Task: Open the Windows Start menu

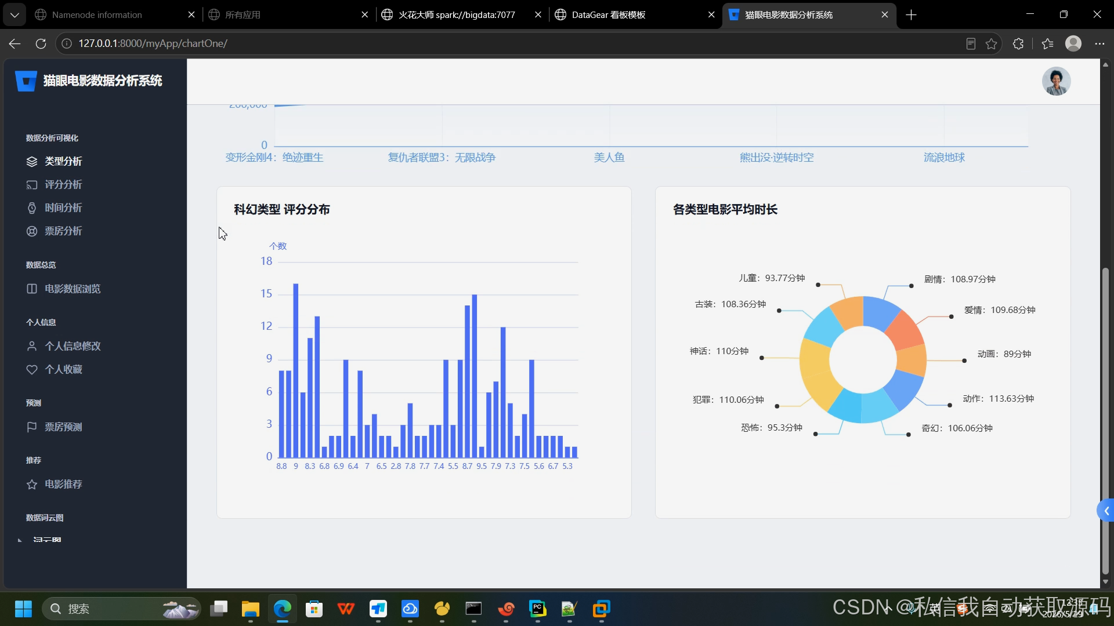Action: click(23, 609)
